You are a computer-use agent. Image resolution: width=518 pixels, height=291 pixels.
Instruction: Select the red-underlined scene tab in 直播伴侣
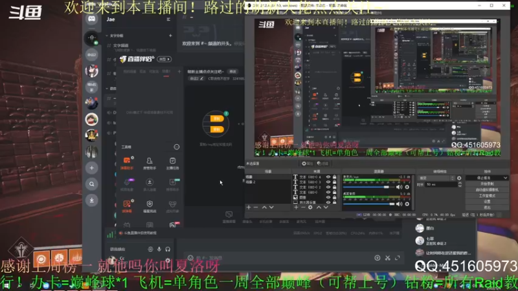coord(166,72)
